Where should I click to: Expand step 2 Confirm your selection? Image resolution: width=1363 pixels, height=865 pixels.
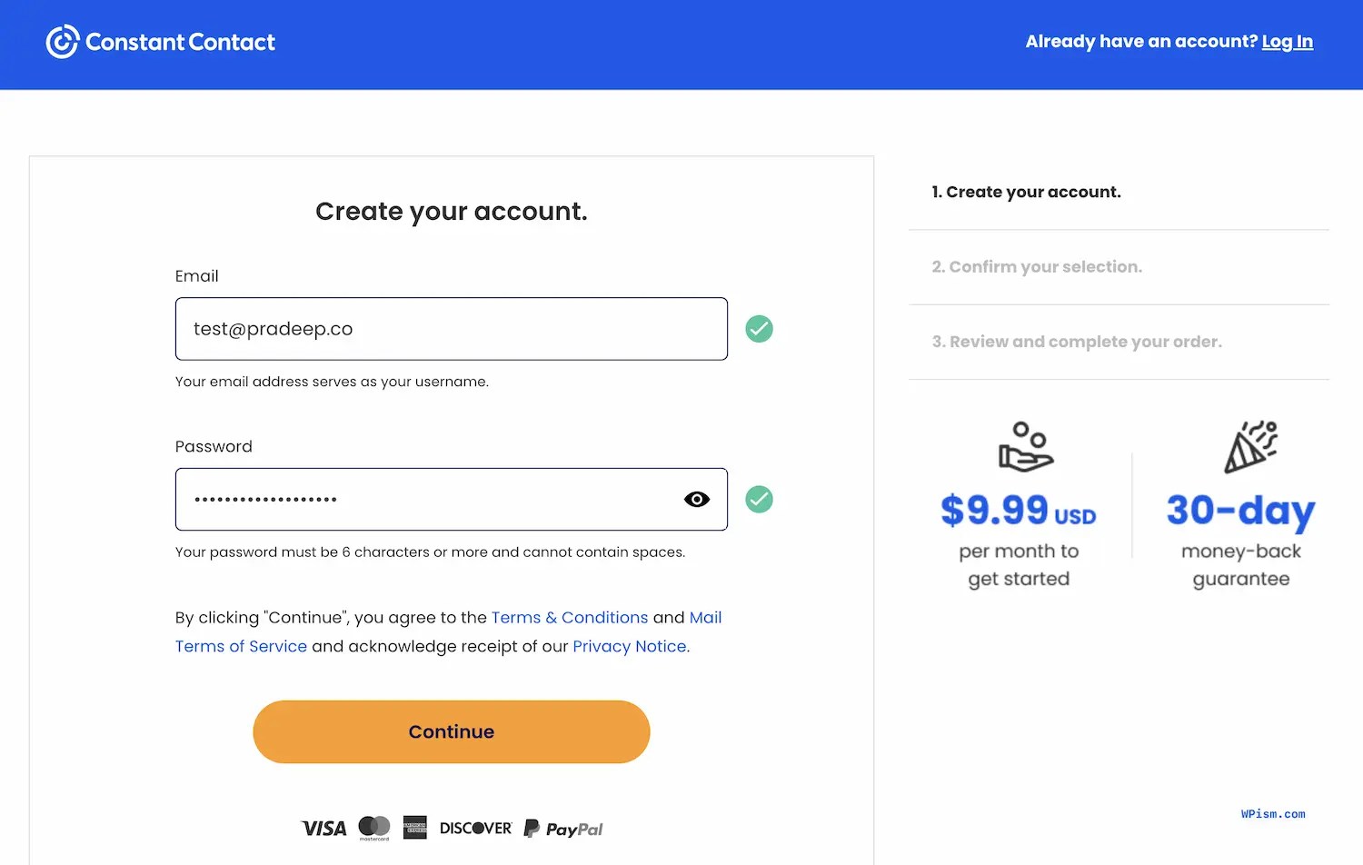point(1037,266)
